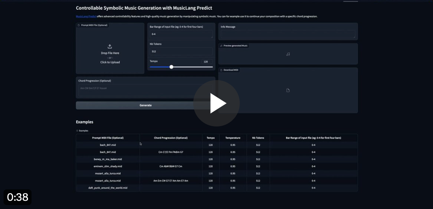Click 'Click to Upload' in the MIDI drop zone
Screen dimensions: 433x209
click(110, 62)
